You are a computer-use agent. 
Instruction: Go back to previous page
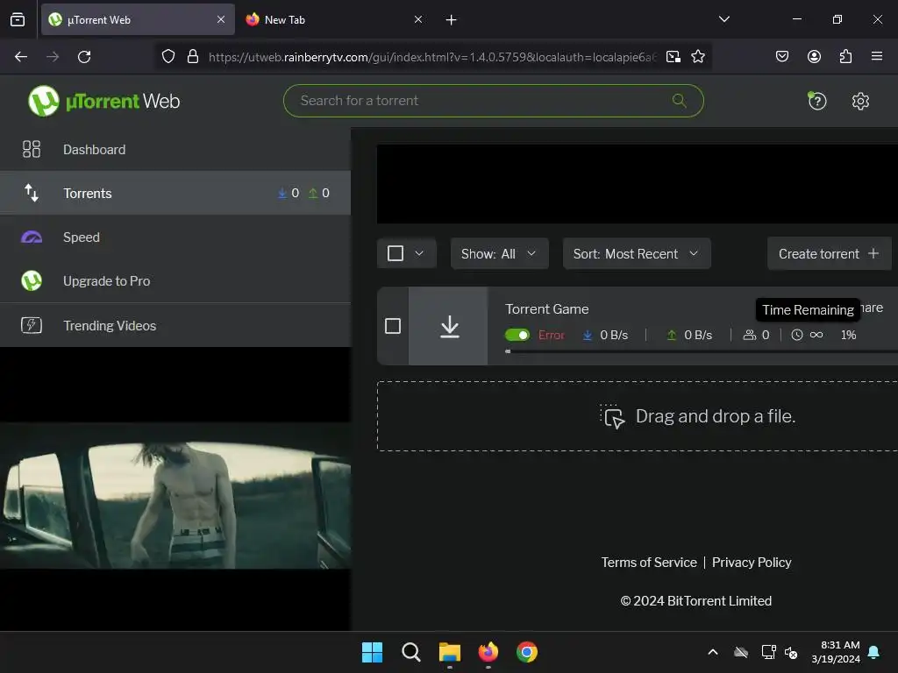click(x=21, y=57)
